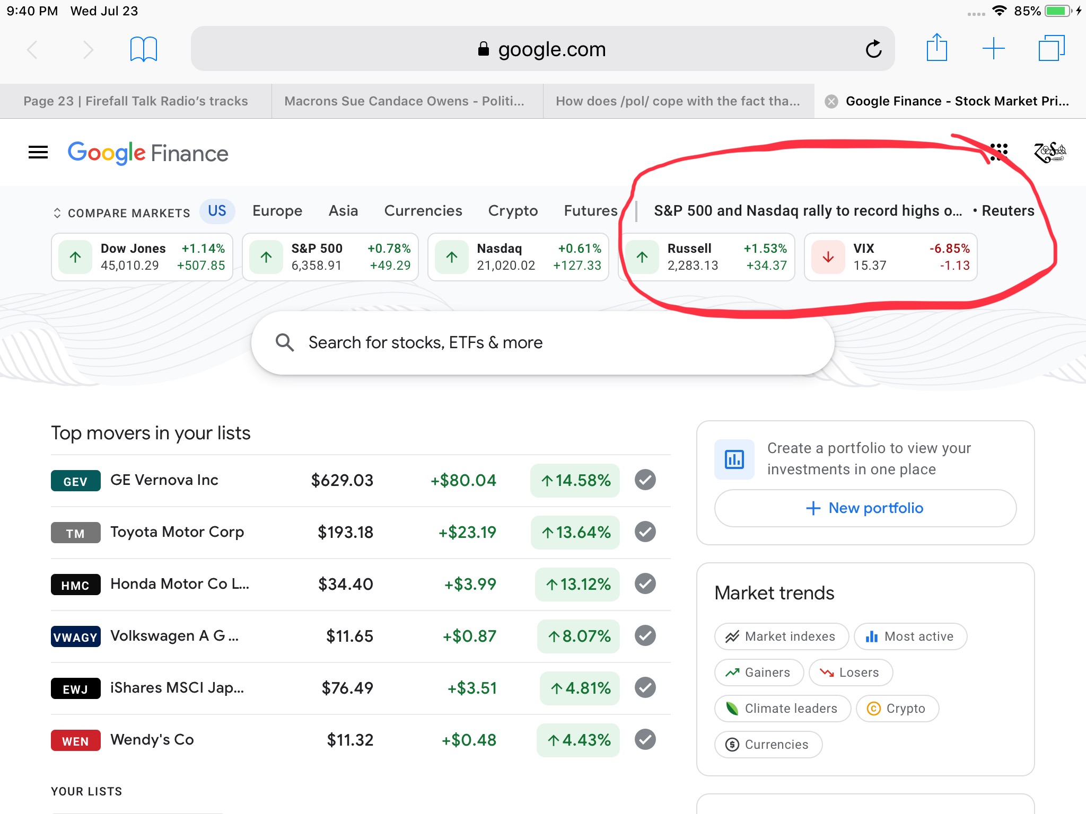Click the 14.58% gain badge
This screenshot has height=814, width=1086.
(x=575, y=481)
